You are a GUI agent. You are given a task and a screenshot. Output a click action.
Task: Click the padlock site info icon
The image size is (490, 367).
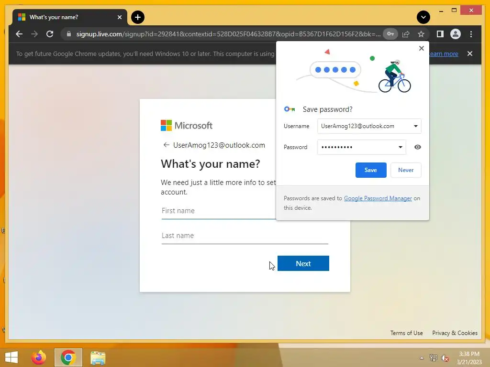(x=69, y=34)
